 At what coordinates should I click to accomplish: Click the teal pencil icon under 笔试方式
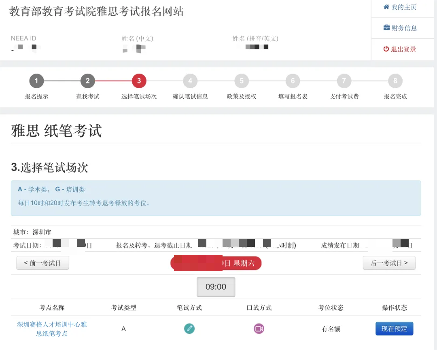[x=189, y=329]
